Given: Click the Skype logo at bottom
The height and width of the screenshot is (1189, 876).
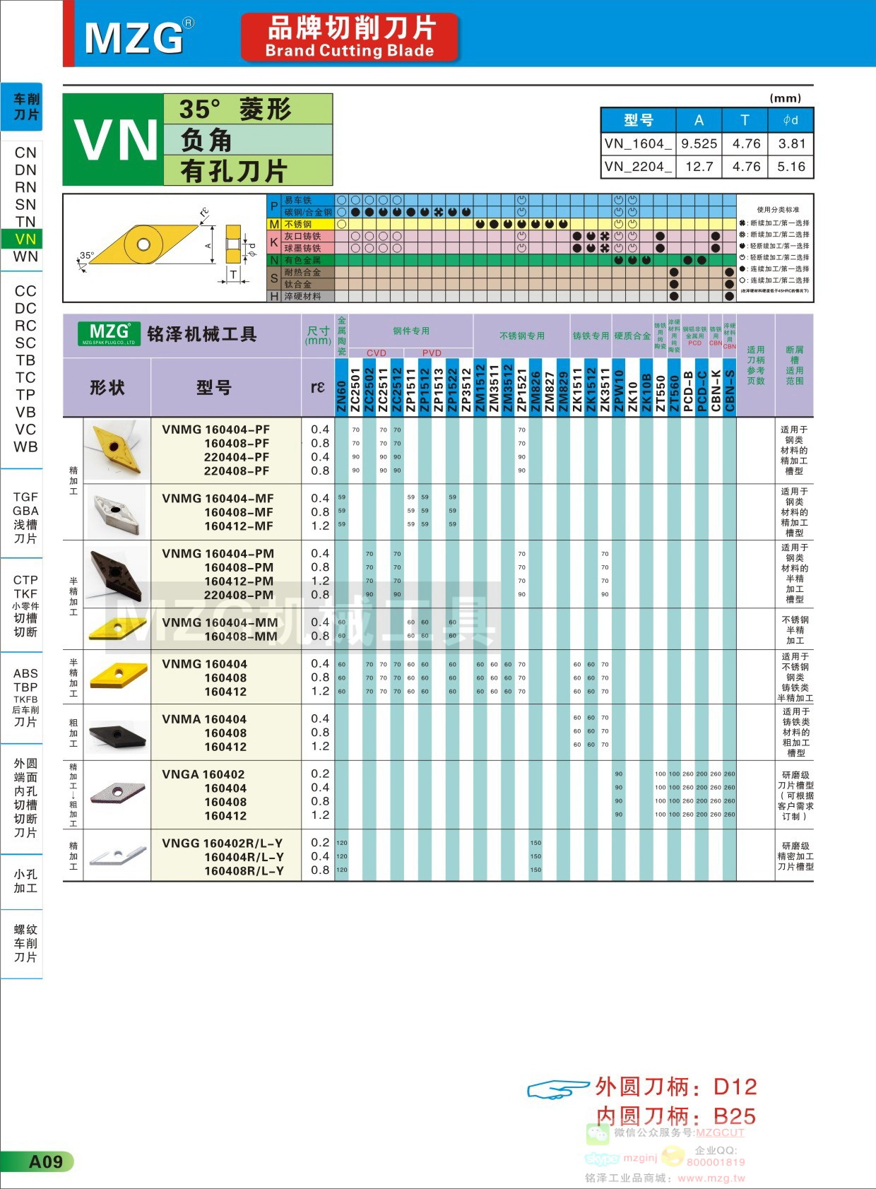Looking at the screenshot, I should (602, 1158).
